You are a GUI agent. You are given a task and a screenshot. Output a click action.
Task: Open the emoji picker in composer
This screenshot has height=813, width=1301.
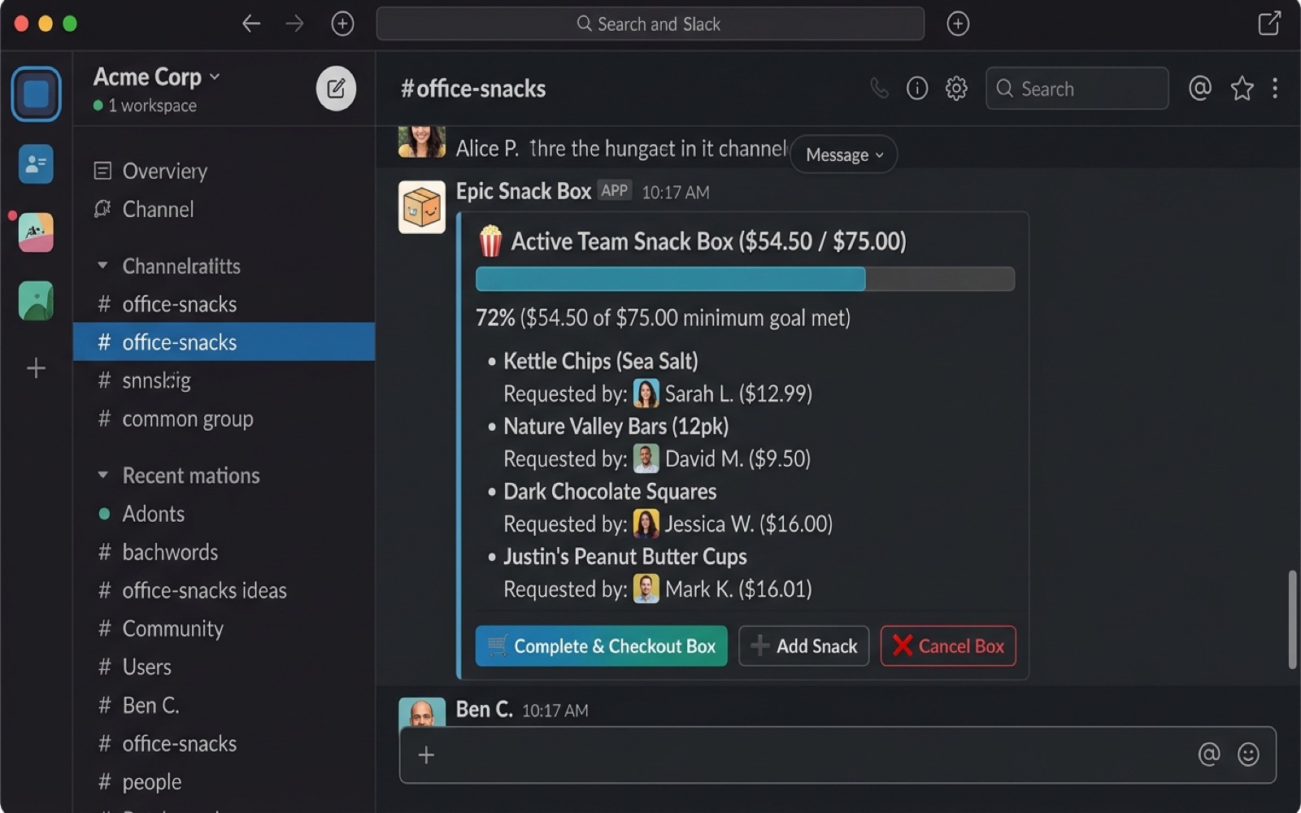pyautogui.click(x=1248, y=754)
